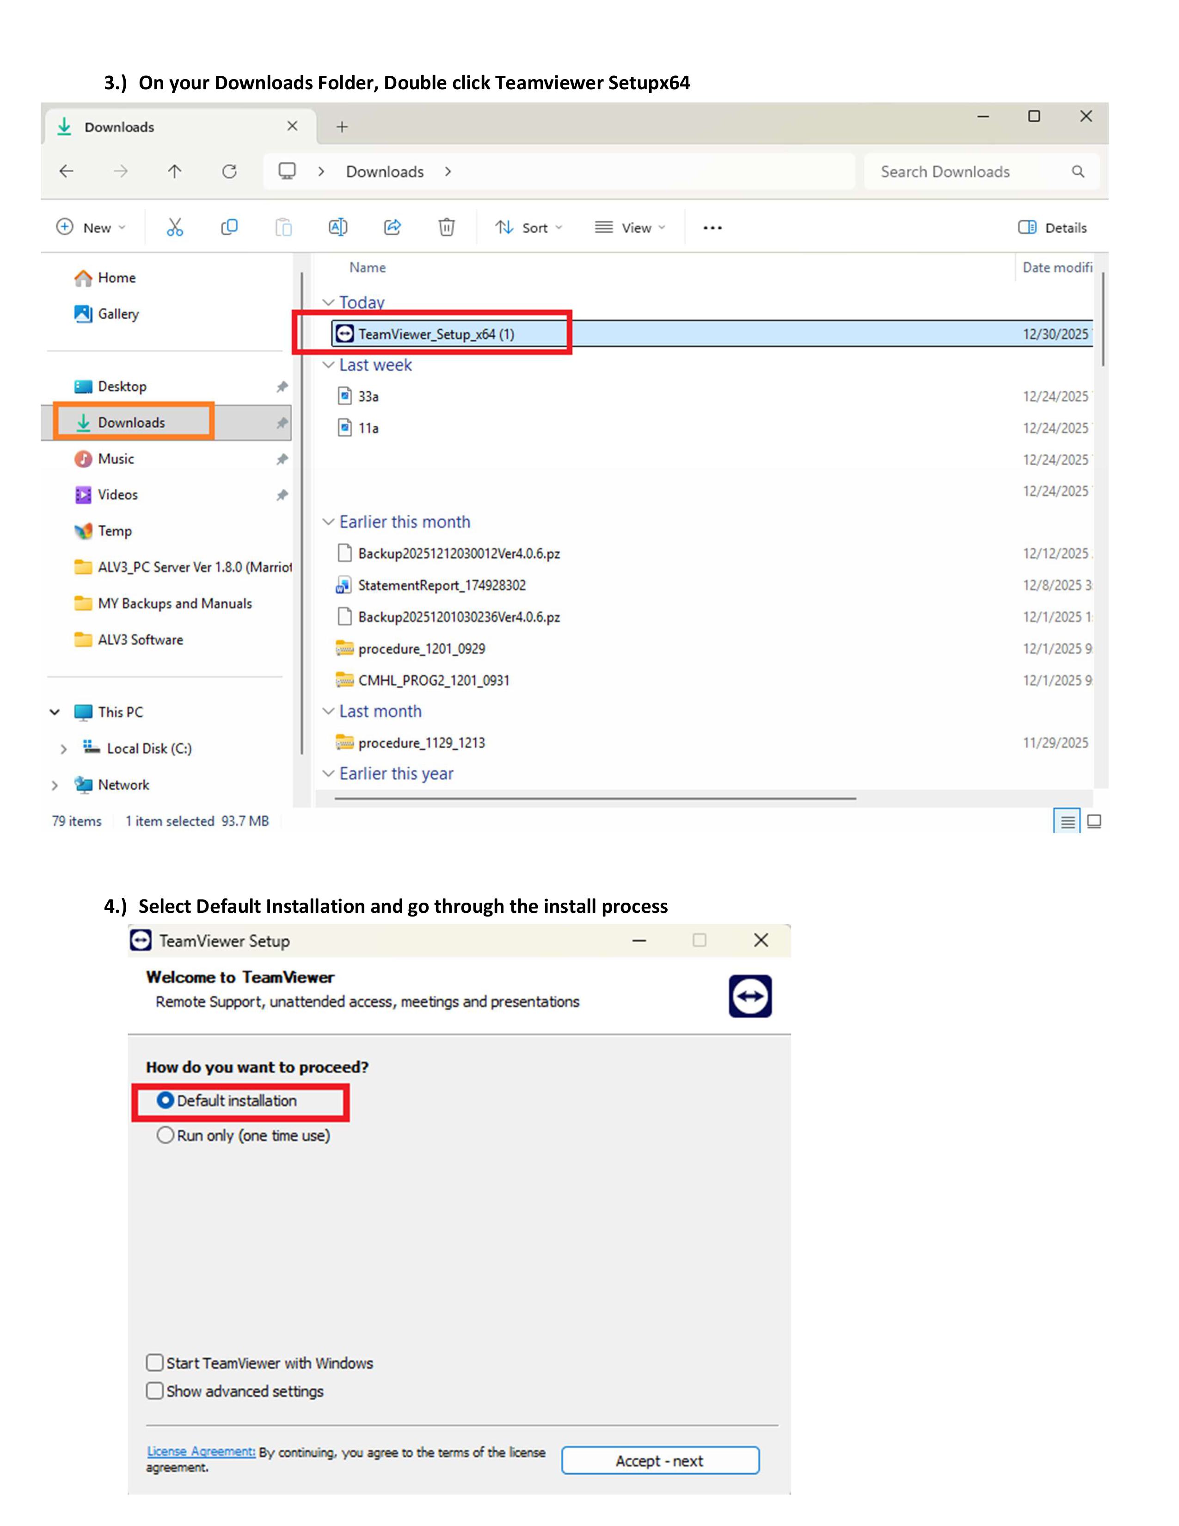Click the Search Downloads input field
The width and height of the screenshot is (1179, 1526).
[x=971, y=172]
